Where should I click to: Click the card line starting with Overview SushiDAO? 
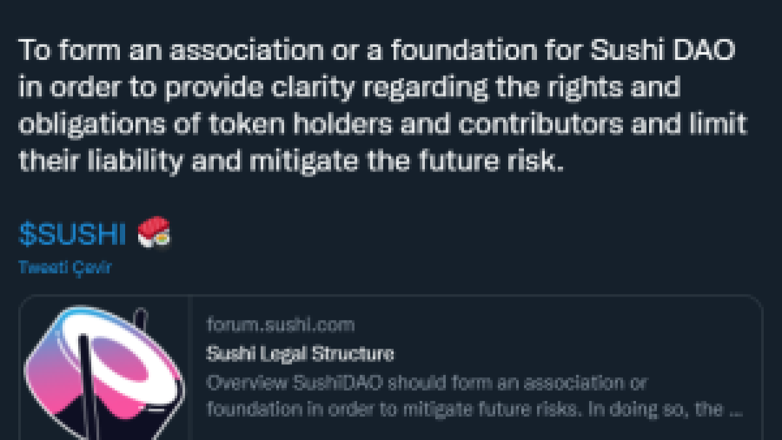(x=426, y=382)
